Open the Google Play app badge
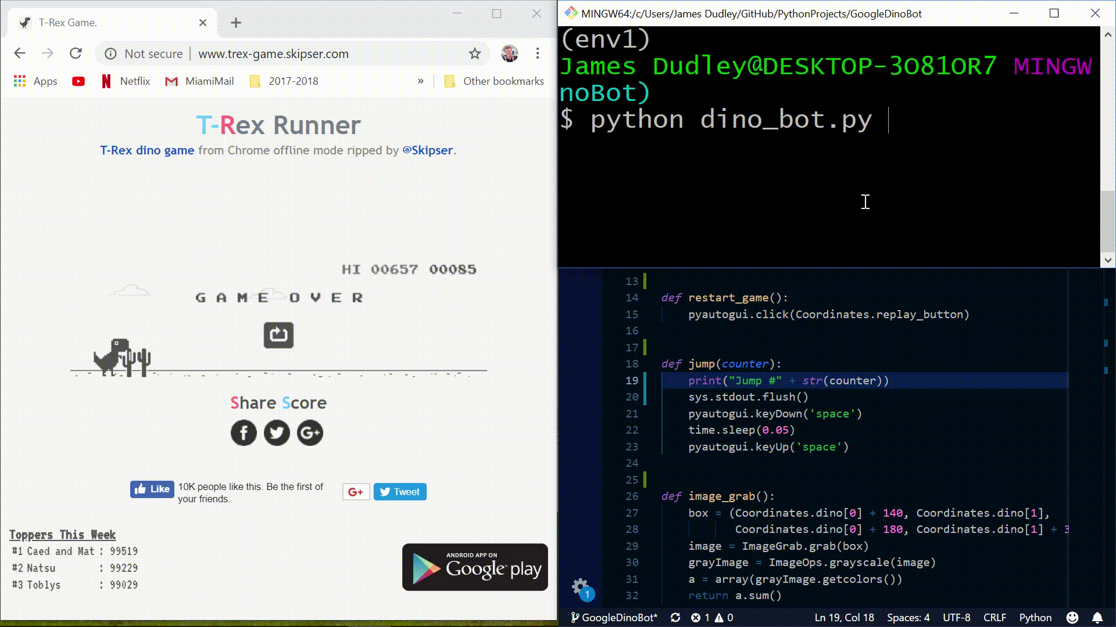This screenshot has width=1116, height=627. click(475, 567)
